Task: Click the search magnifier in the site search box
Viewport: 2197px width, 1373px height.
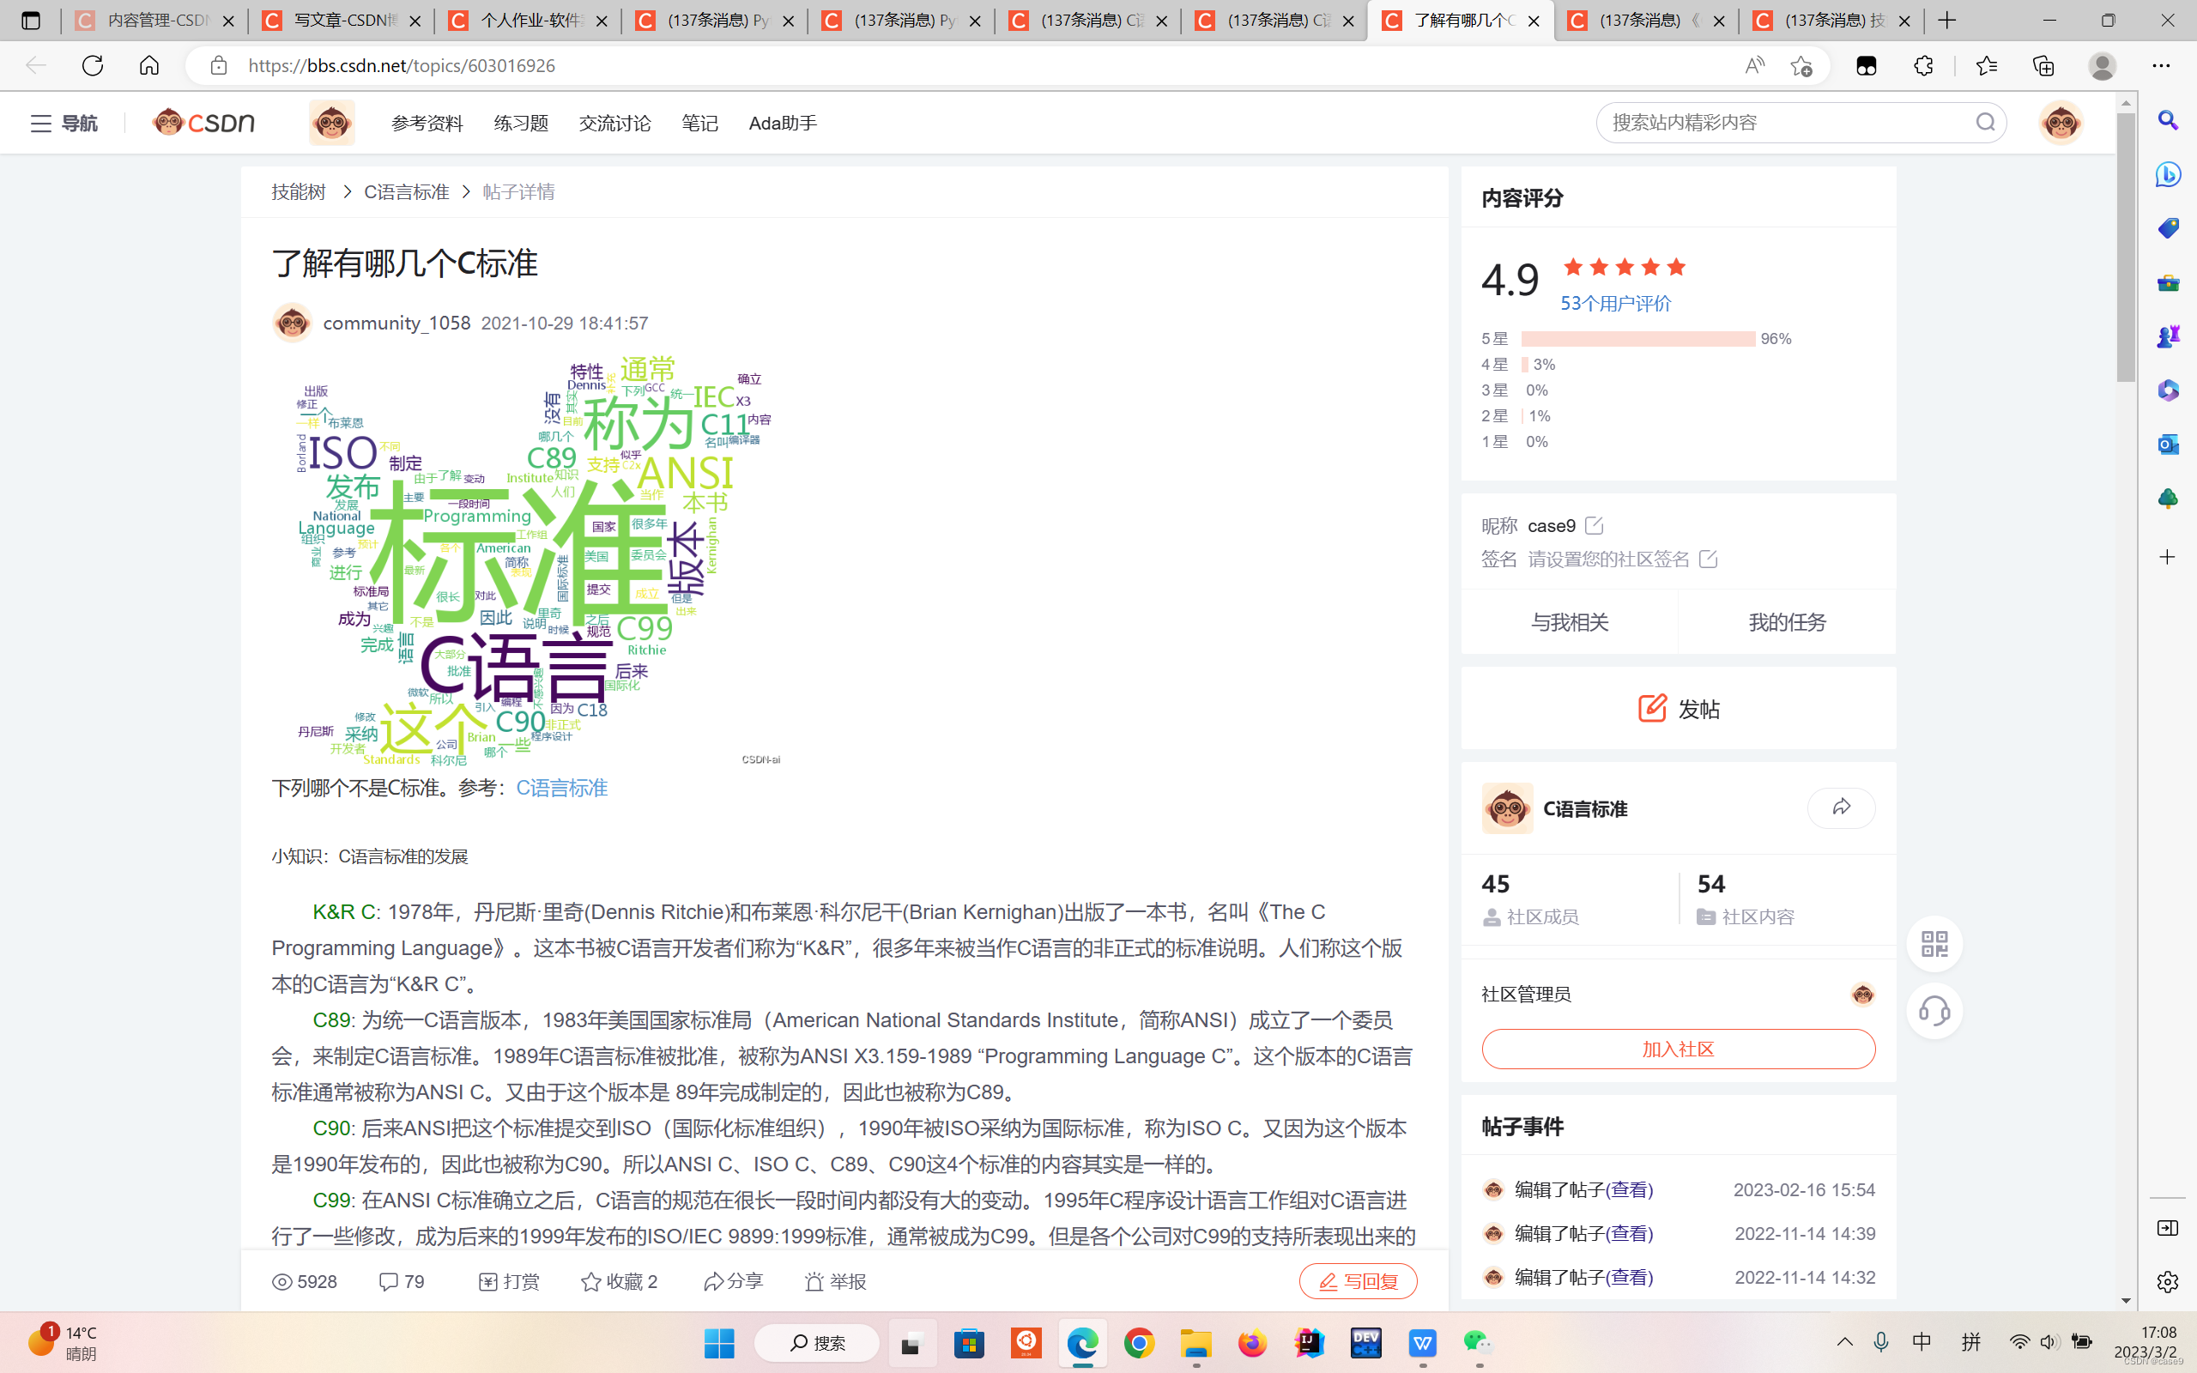Action: click(1984, 123)
